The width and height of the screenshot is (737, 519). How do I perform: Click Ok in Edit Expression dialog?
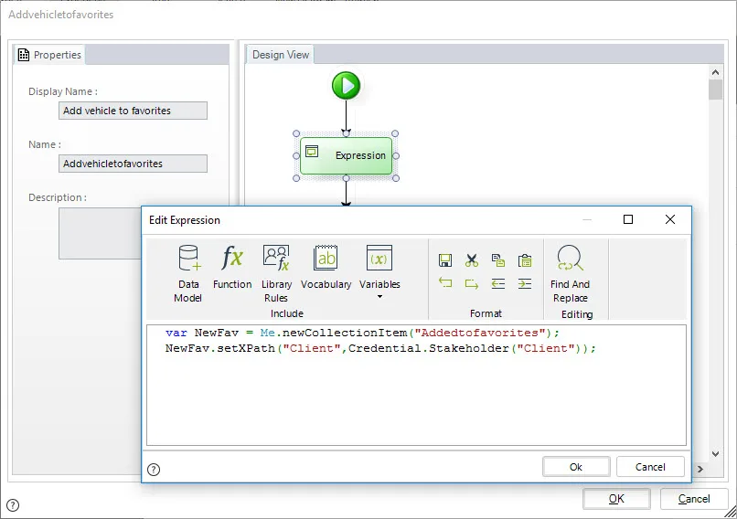coord(576,467)
